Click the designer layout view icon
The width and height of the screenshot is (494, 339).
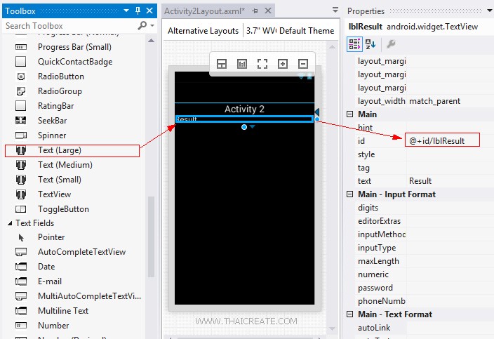222,64
